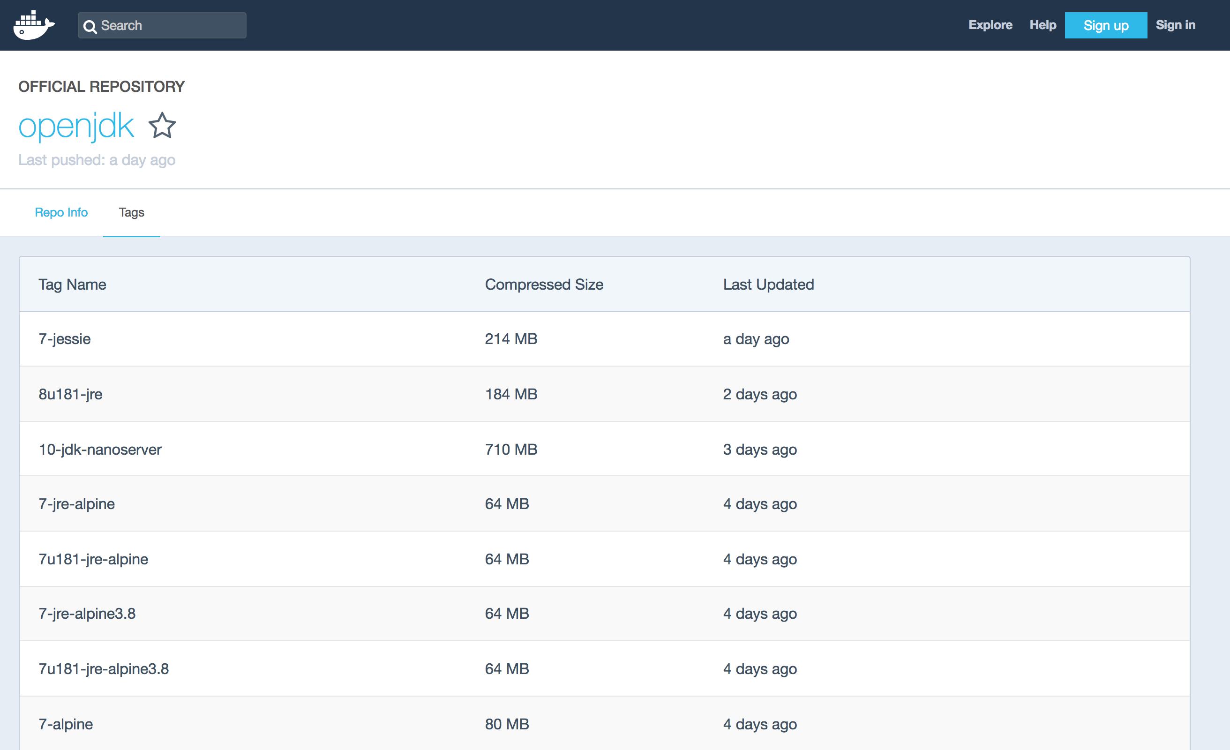Select the 7-alpine tag name

pos(66,725)
